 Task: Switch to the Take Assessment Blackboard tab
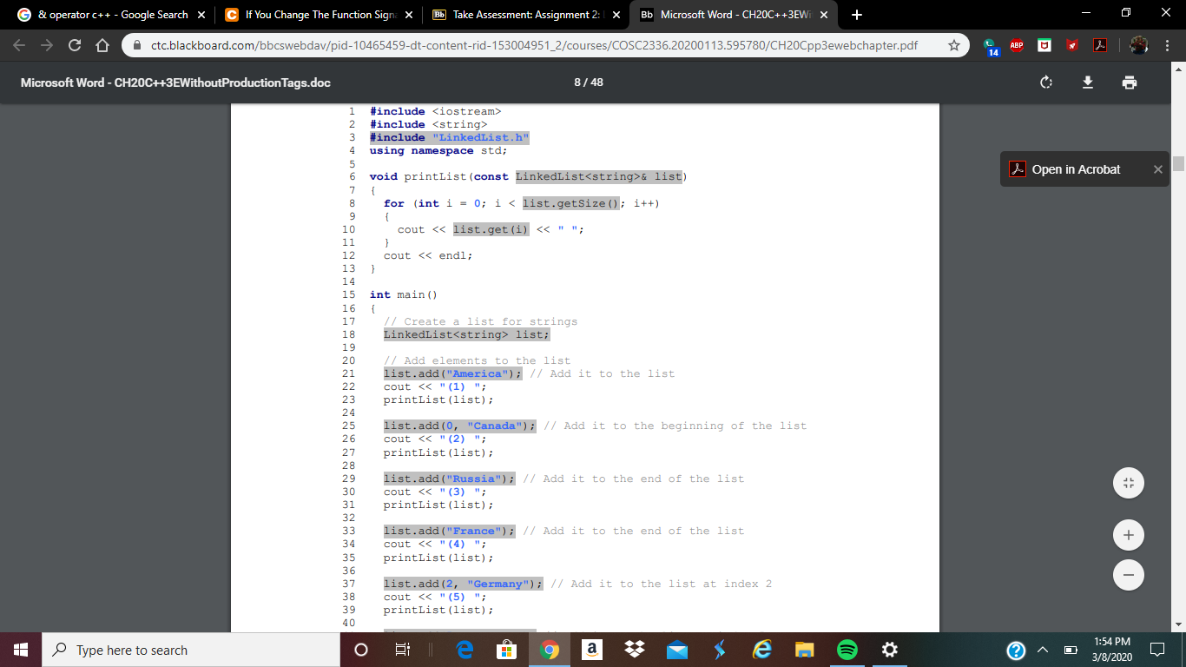[512, 15]
